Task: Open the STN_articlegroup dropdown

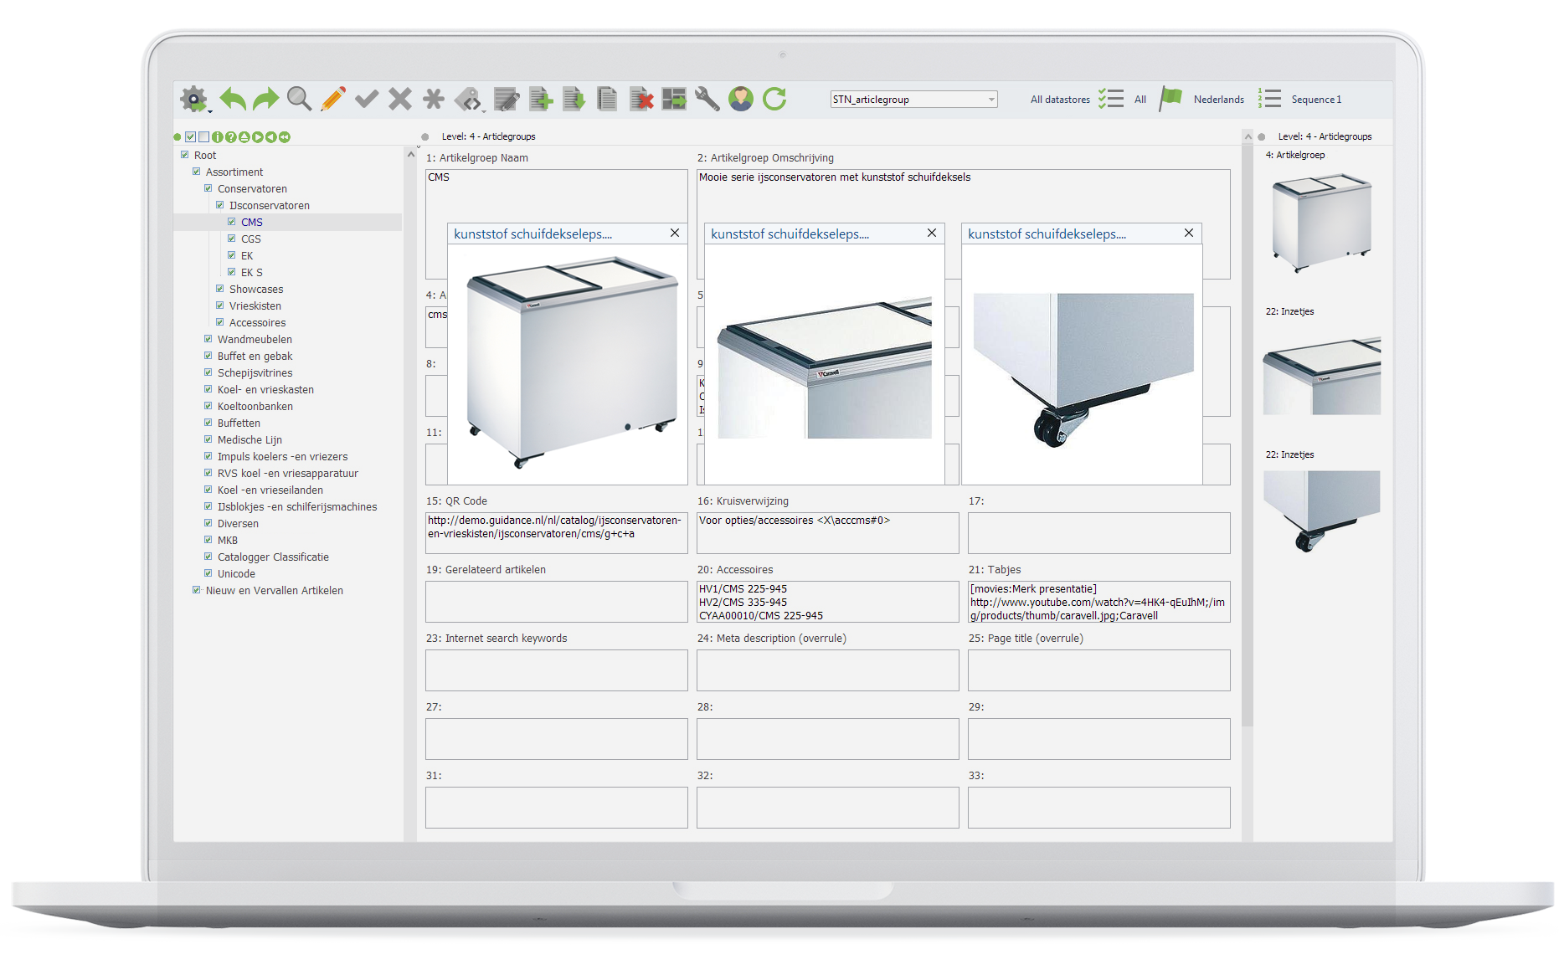Action: [x=913, y=100]
